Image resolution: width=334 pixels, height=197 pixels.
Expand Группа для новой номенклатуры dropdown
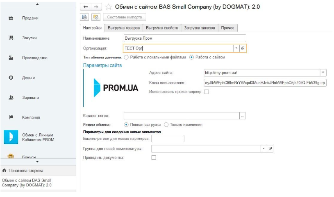click(264, 148)
